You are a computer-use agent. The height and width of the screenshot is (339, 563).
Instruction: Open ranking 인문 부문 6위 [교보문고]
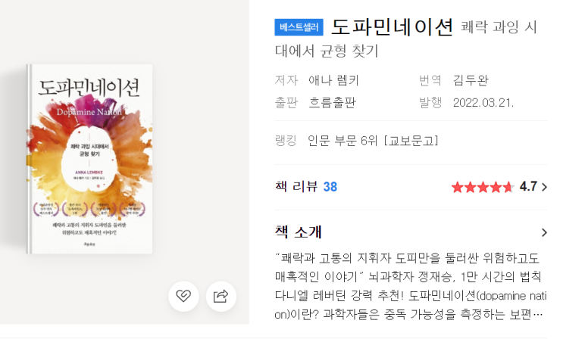point(373,141)
